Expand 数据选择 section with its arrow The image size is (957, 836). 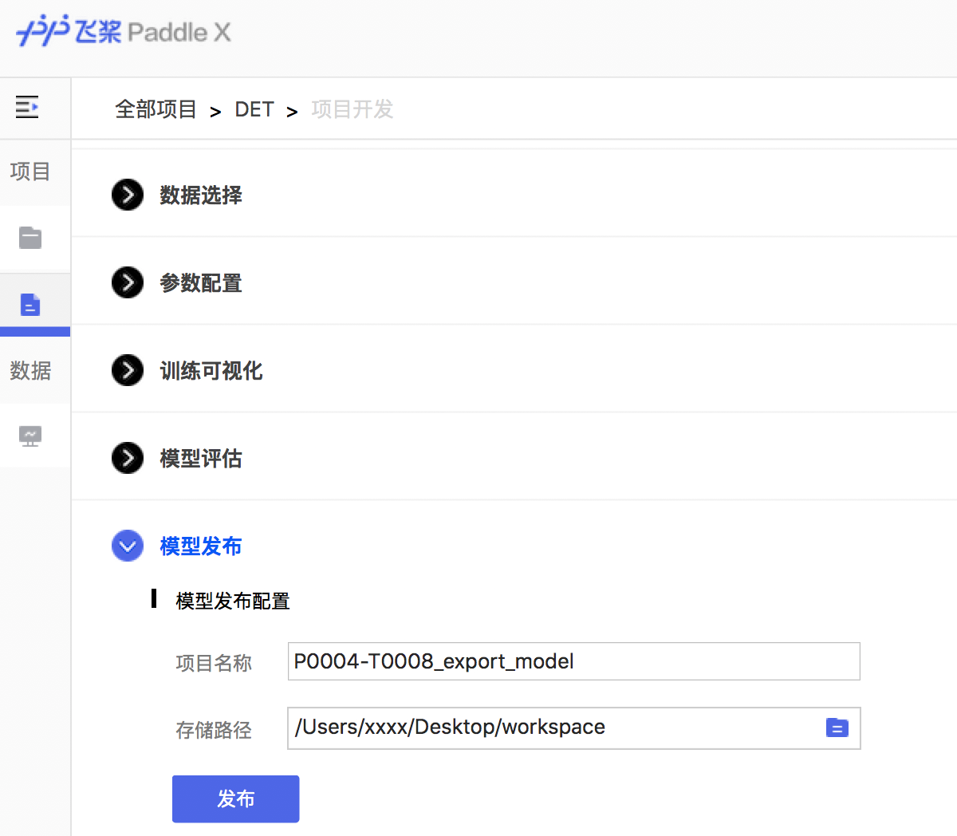pos(128,195)
